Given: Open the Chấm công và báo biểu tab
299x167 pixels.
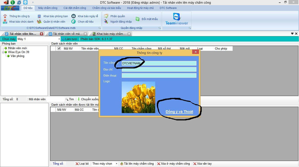Looking at the screenshot, I should coord(106,8).
